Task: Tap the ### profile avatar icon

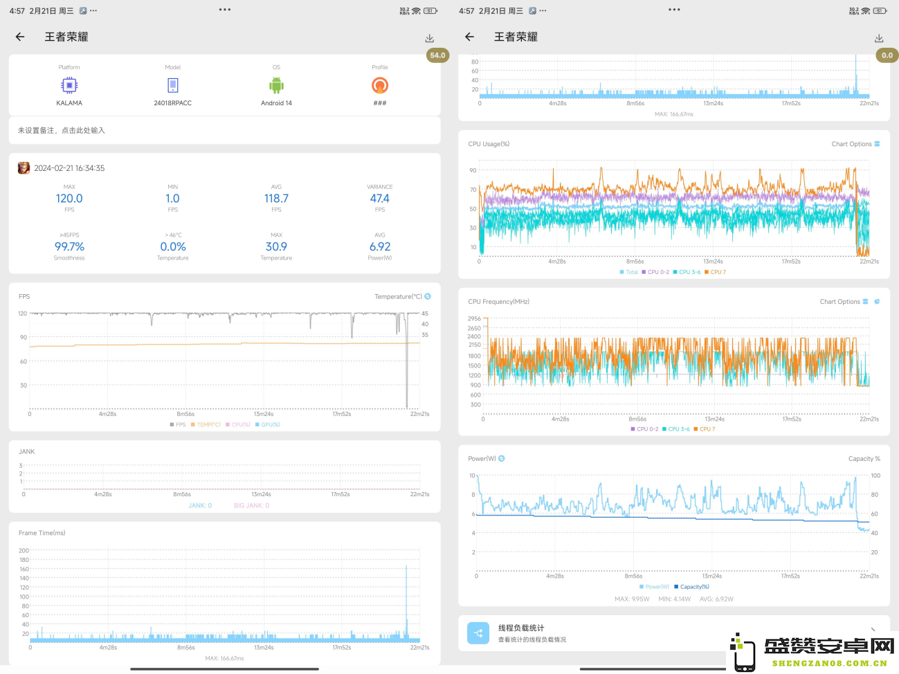Action: pyautogui.click(x=380, y=85)
